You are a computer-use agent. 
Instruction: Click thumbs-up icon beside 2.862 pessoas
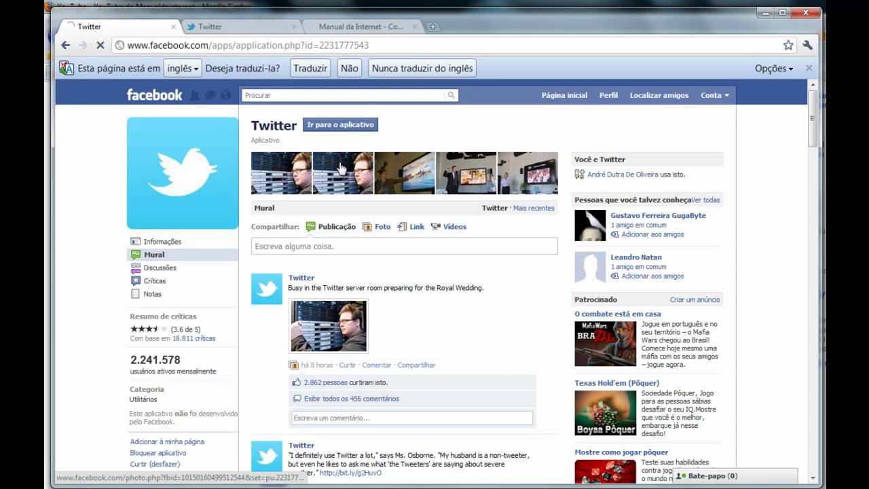[297, 382]
